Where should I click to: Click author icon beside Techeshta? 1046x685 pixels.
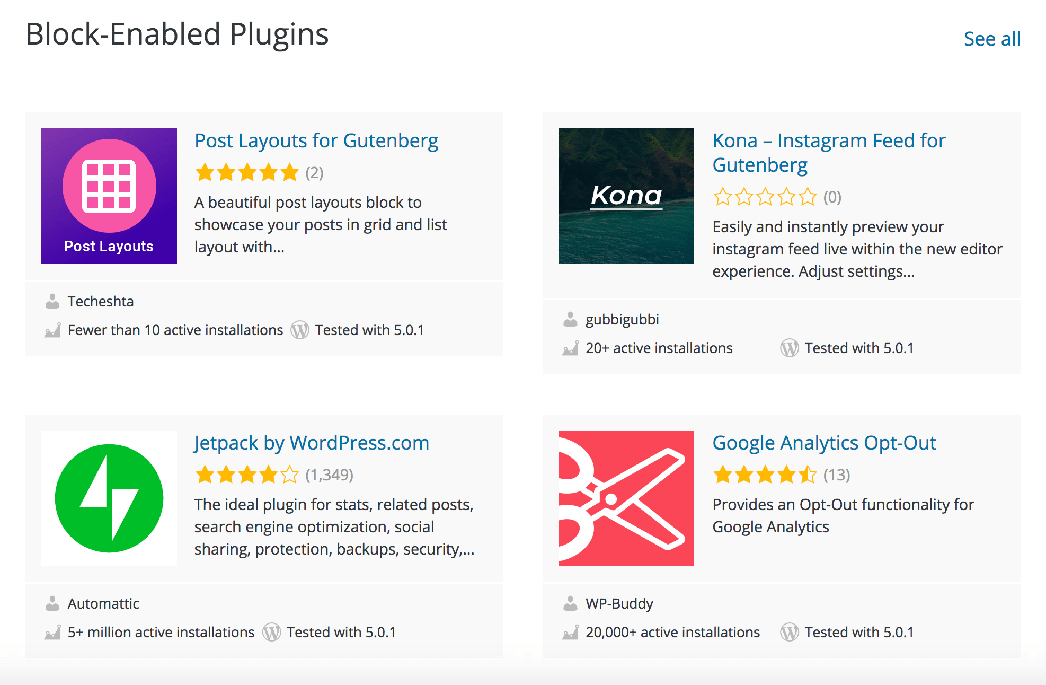[52, 302]
